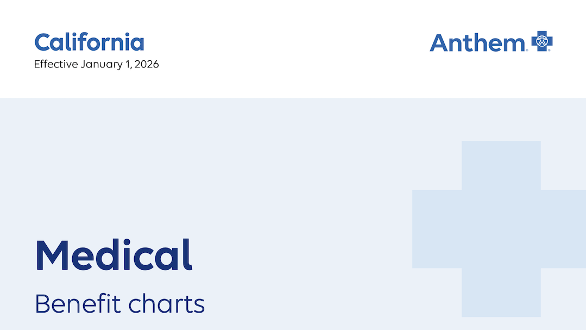Click the Anthem Blue Cross shield icon
Image resolution: width=586 pixels, height=330 pixels.
pos(542,41)
